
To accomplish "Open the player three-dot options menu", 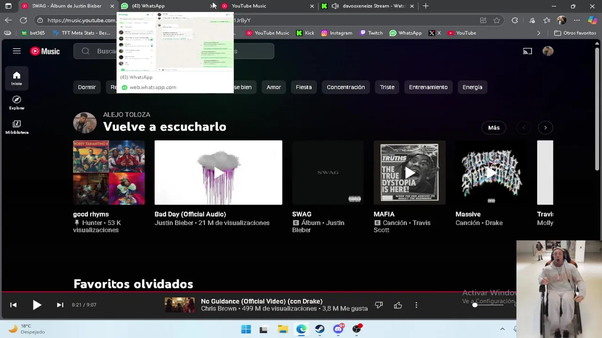I will [x=416, y=305].
